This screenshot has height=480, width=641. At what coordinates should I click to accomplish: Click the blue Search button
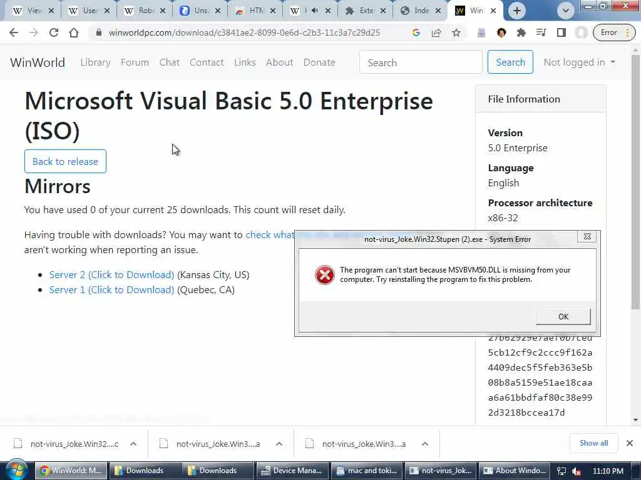[510, 62]
